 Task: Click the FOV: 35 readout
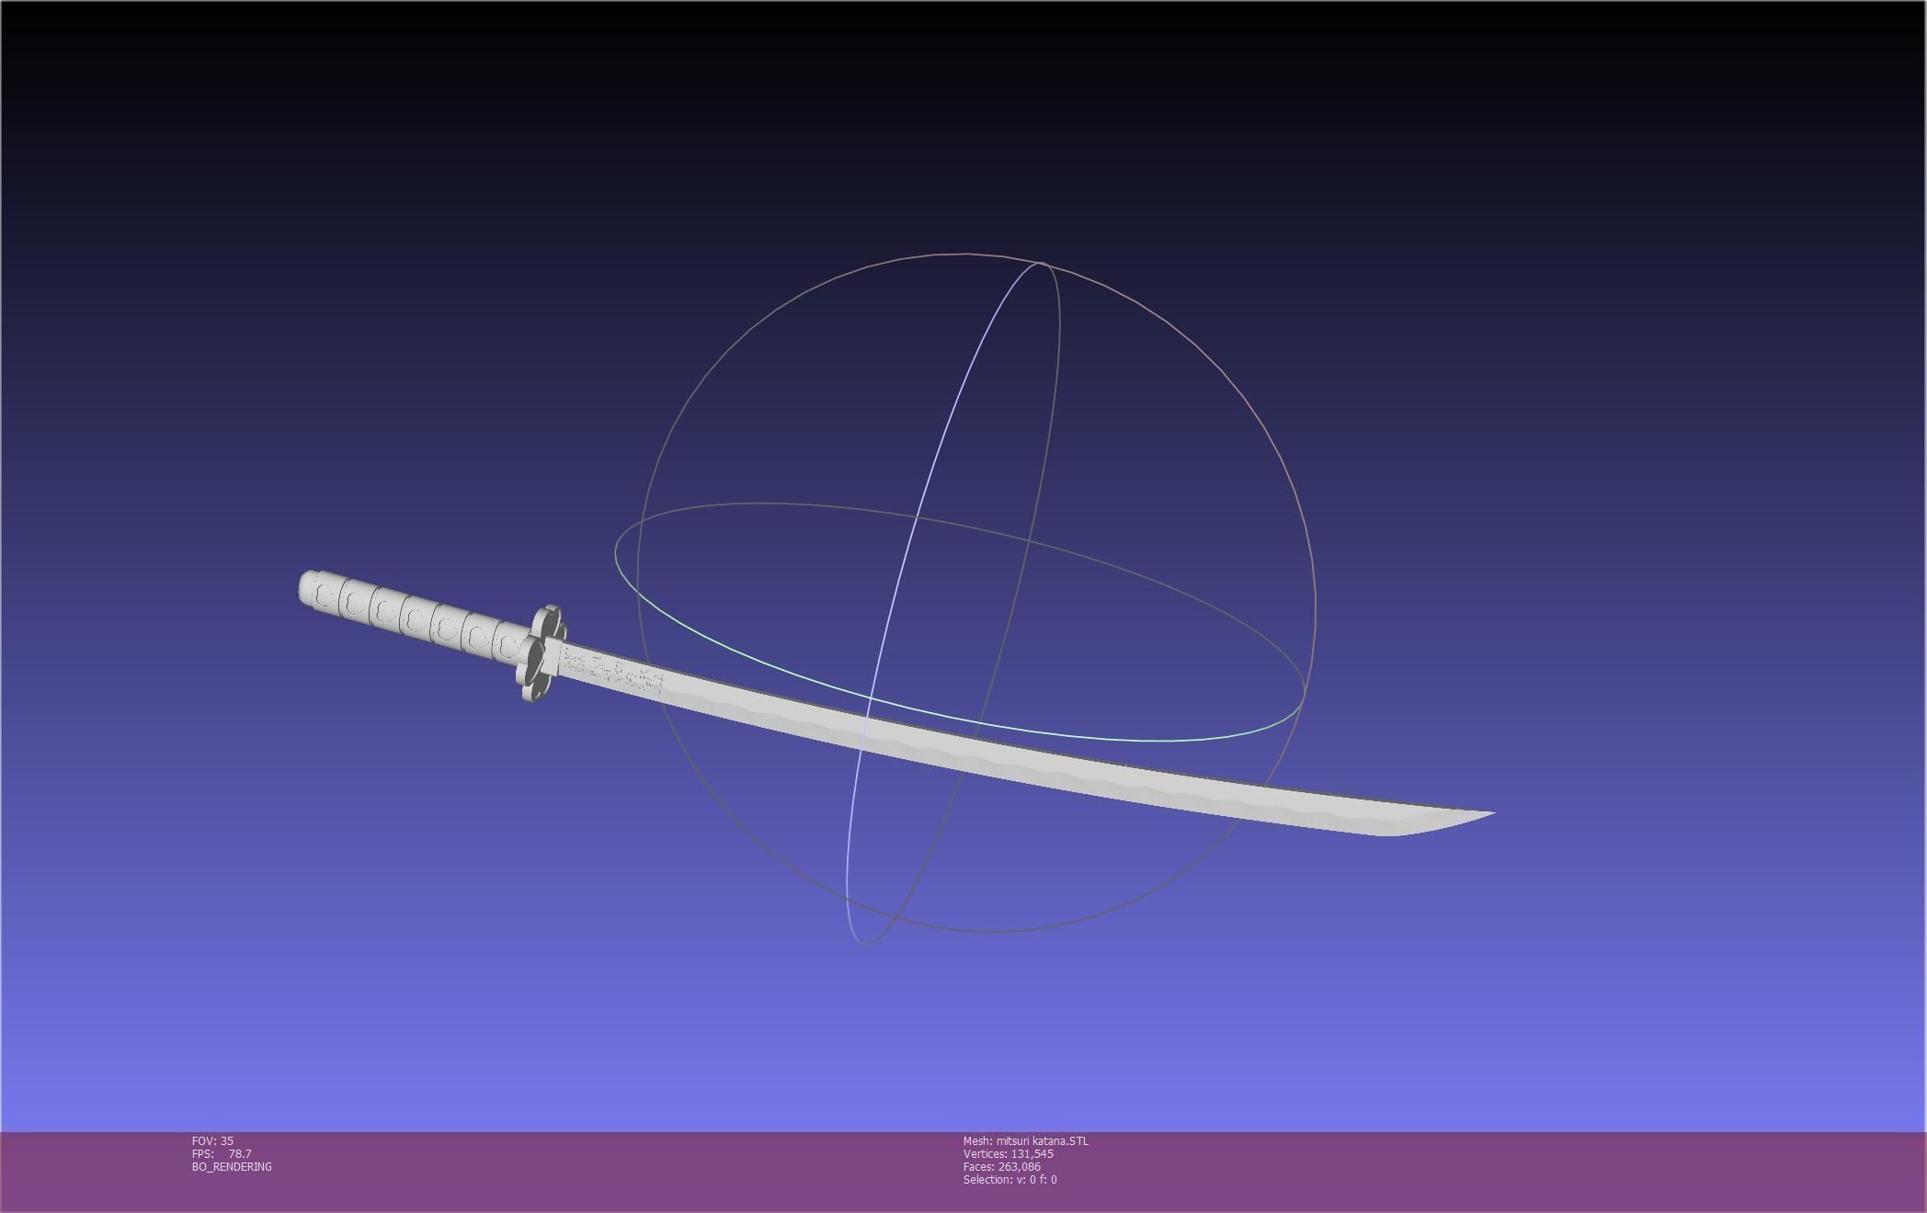tap(212, 1140)
